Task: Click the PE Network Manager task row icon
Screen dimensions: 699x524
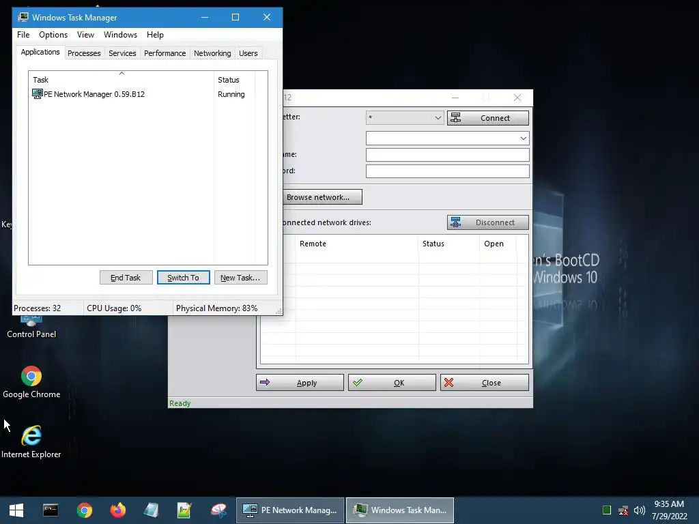Action: point(37,94)
